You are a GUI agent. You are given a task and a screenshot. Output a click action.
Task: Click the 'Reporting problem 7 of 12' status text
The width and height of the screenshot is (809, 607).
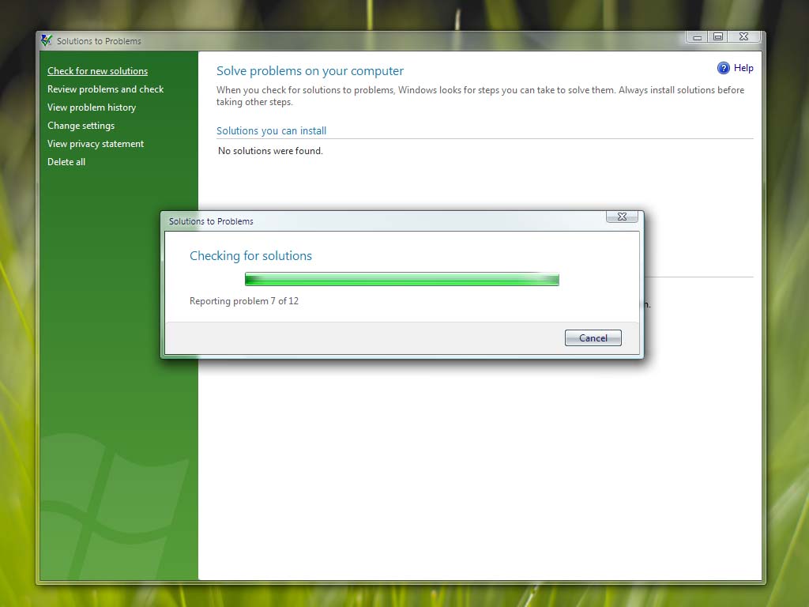pyautogui.click(x=244, y=301)
